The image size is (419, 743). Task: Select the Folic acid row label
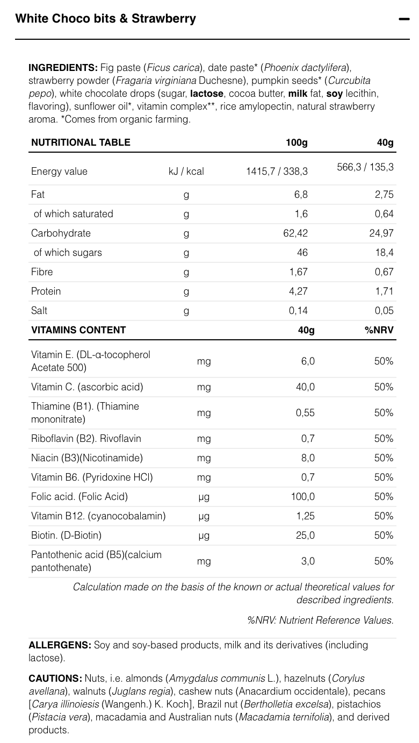pyautogui.click(x=80, y=497)
